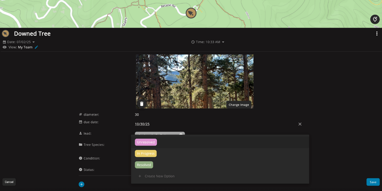This screenshot has width=382, height=191.
Task: Click the Betasso Rd label on map
Action: pos(168,6)
